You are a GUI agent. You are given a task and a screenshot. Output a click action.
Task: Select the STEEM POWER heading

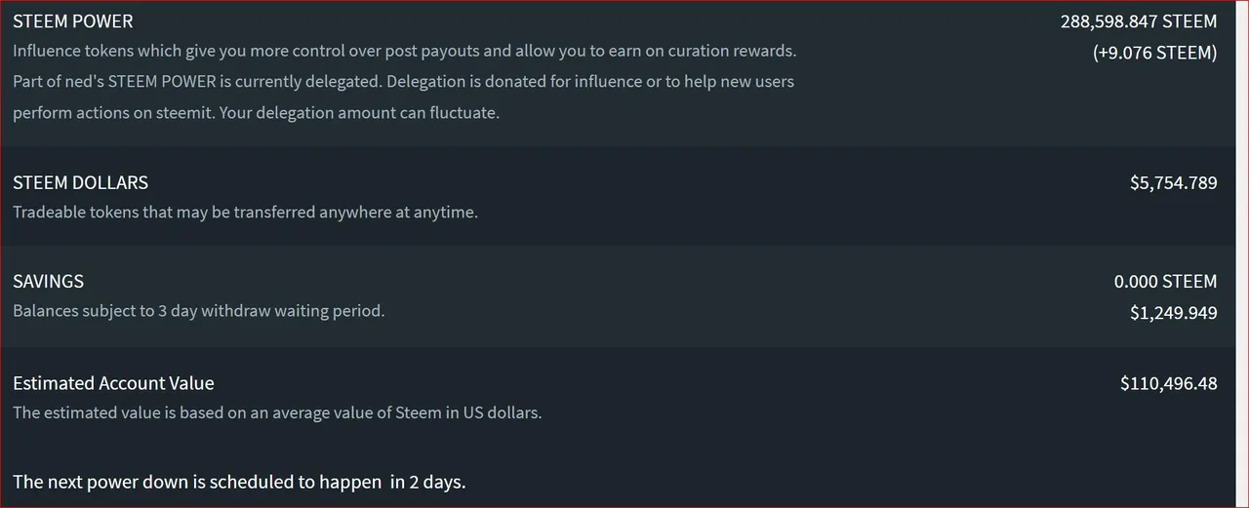click(73, 21)
